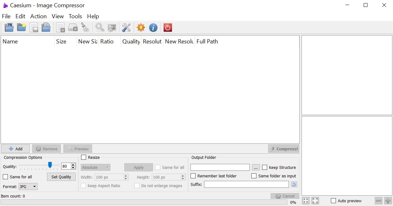Open the Format dropdown
The height and width of the screenshot is (206, 393).
(x=28, y=187)
